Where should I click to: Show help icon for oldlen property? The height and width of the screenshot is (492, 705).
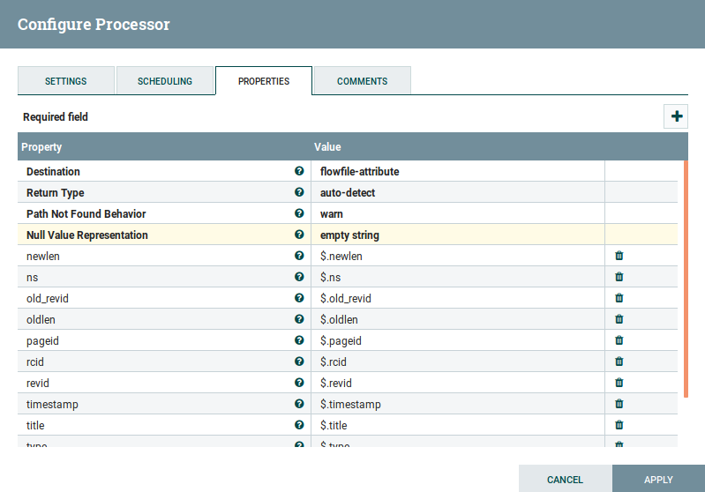(299, 319)
